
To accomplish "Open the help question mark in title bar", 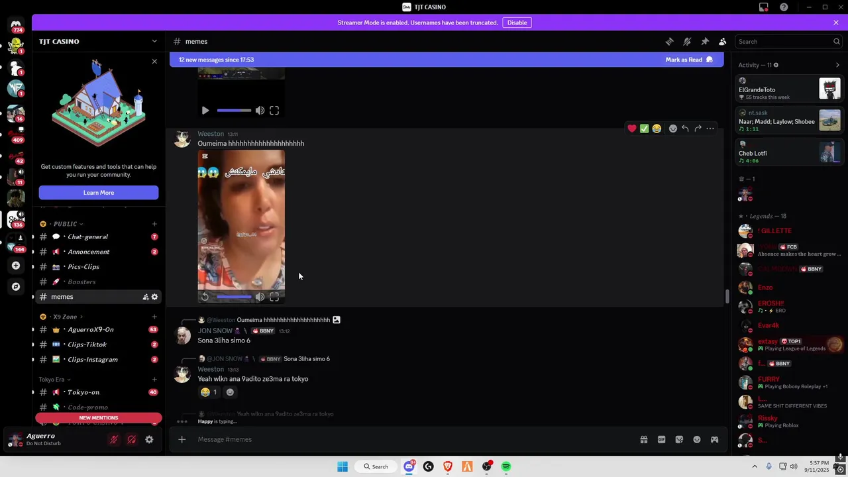I will click(784, 7).
